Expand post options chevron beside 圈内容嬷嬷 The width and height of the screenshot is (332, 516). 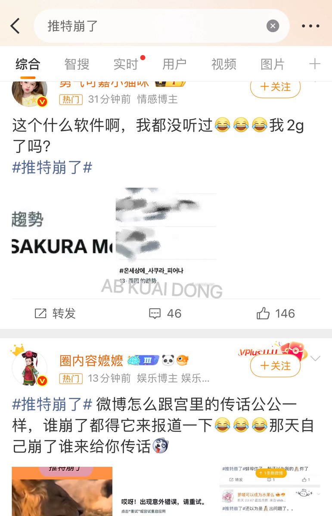(x=316, y=359)
